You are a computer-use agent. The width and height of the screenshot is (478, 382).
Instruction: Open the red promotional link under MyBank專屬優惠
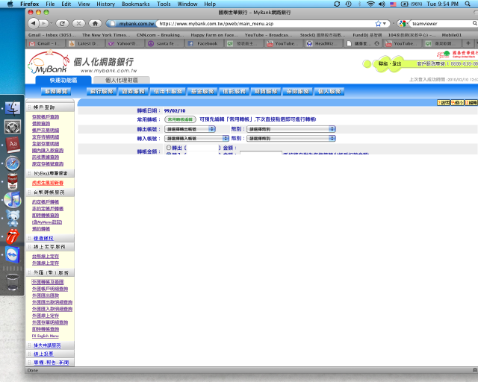click(x=48, y=183)
